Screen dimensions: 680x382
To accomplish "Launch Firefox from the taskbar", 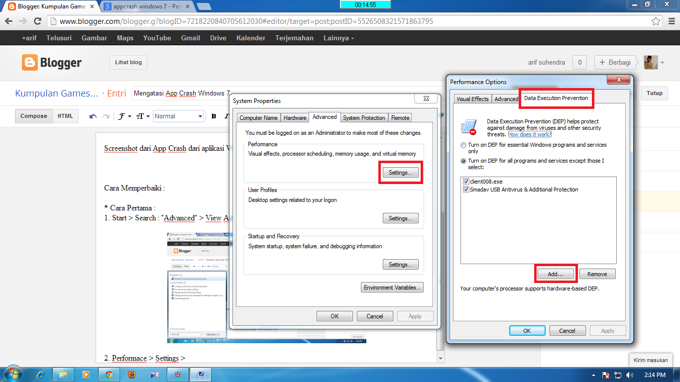I will coord(131,374).
